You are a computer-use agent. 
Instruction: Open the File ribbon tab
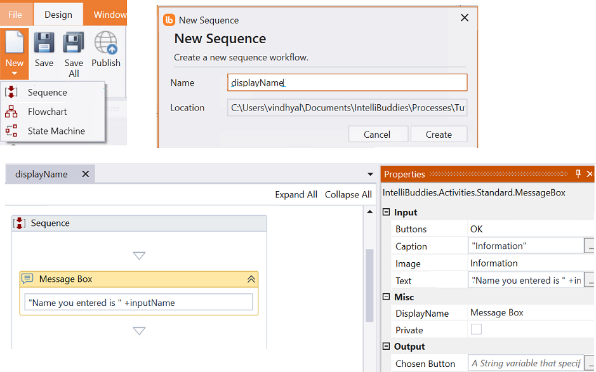[15, 15]
